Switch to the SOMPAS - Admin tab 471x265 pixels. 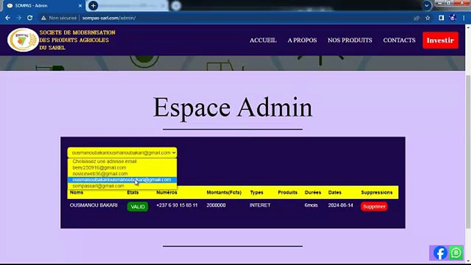click(x=42, y=6)
